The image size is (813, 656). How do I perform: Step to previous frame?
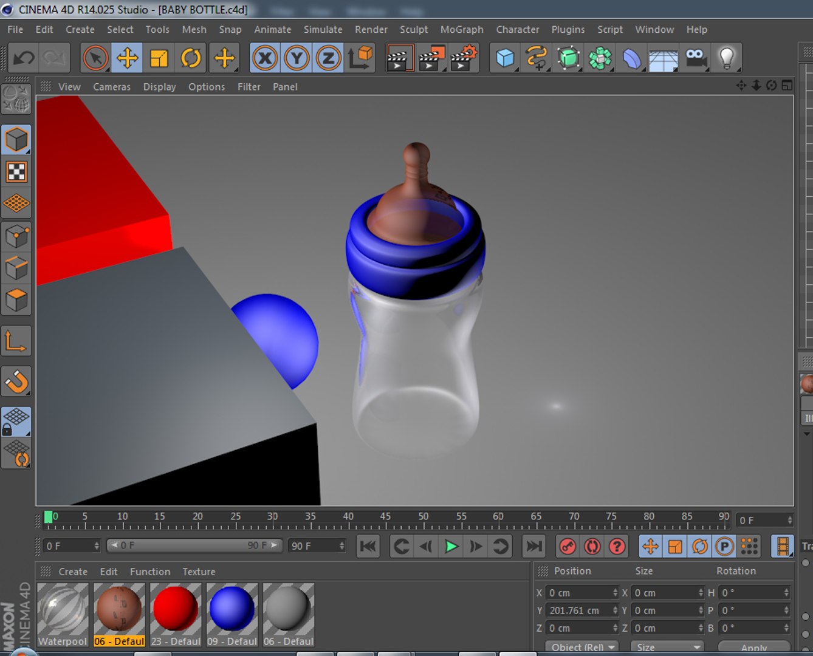(426, 546)
